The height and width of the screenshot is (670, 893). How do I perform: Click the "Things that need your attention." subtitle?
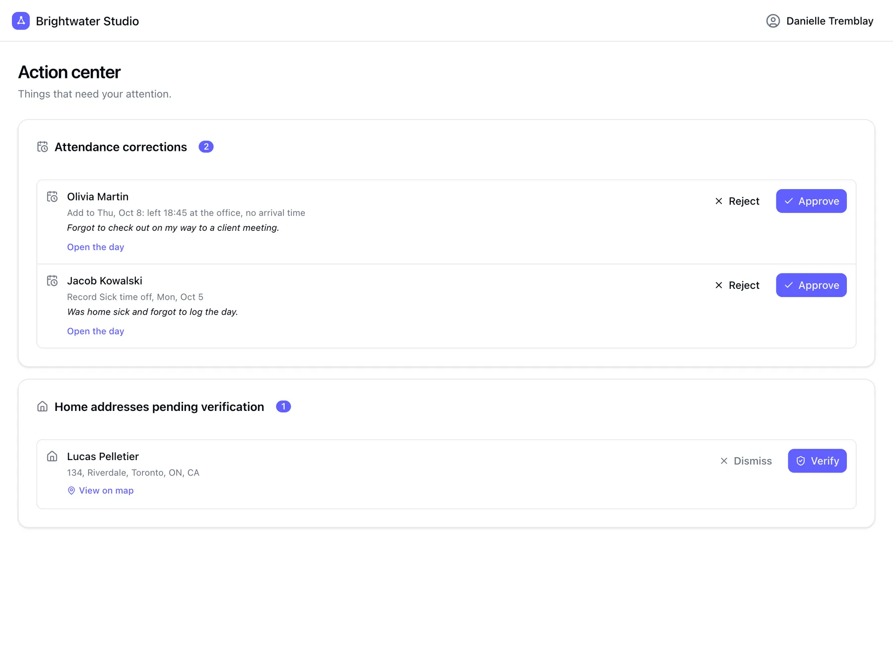coord(95,94)
